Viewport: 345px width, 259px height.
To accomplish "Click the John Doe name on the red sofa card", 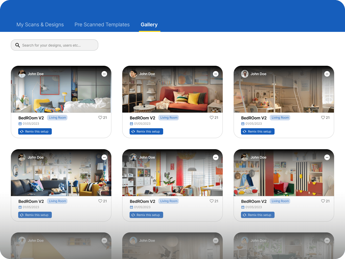I will (147, 74).
